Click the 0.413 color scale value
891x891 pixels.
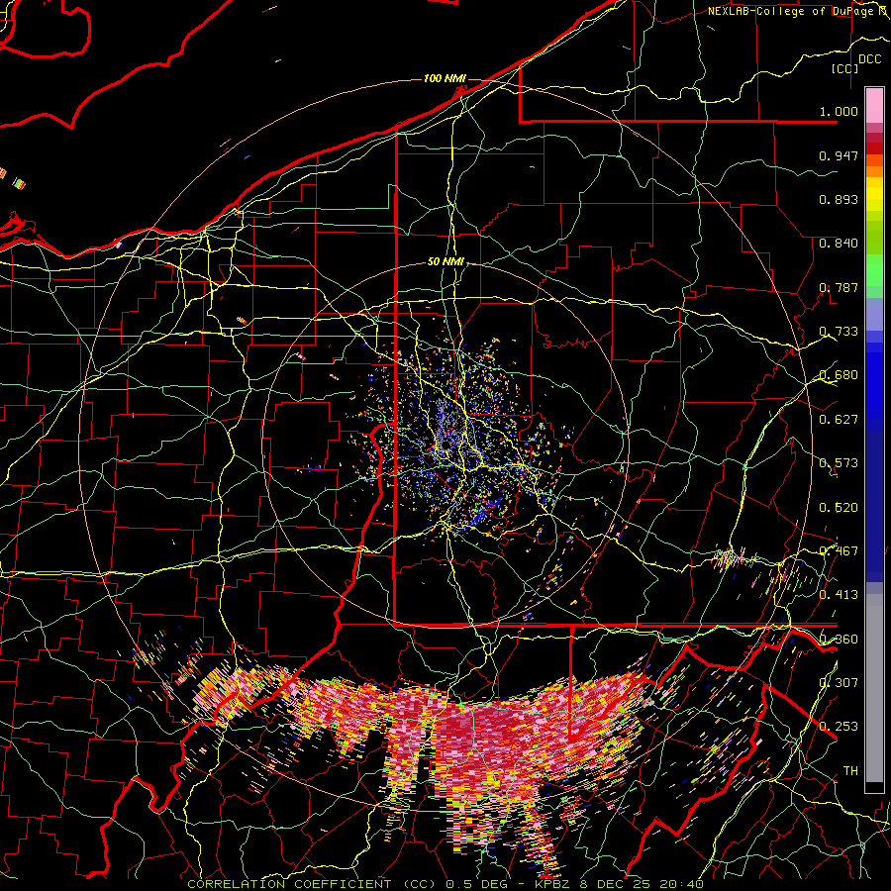(x=839, y=594)
